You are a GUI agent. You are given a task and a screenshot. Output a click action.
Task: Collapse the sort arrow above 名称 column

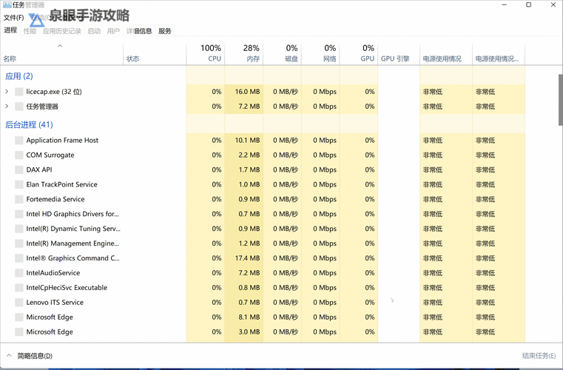[60, 46]
